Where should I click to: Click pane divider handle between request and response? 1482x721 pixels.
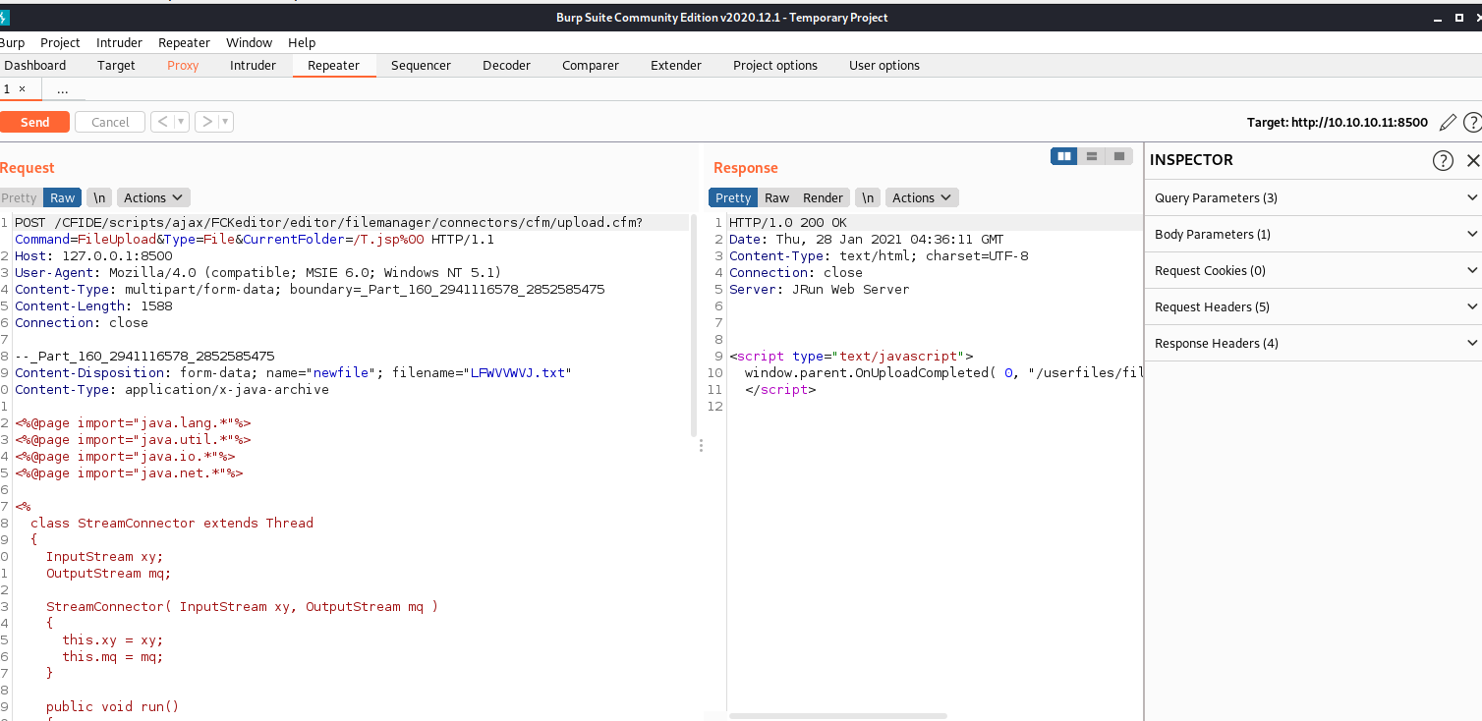pyautogui.click(x=701, y=445)
